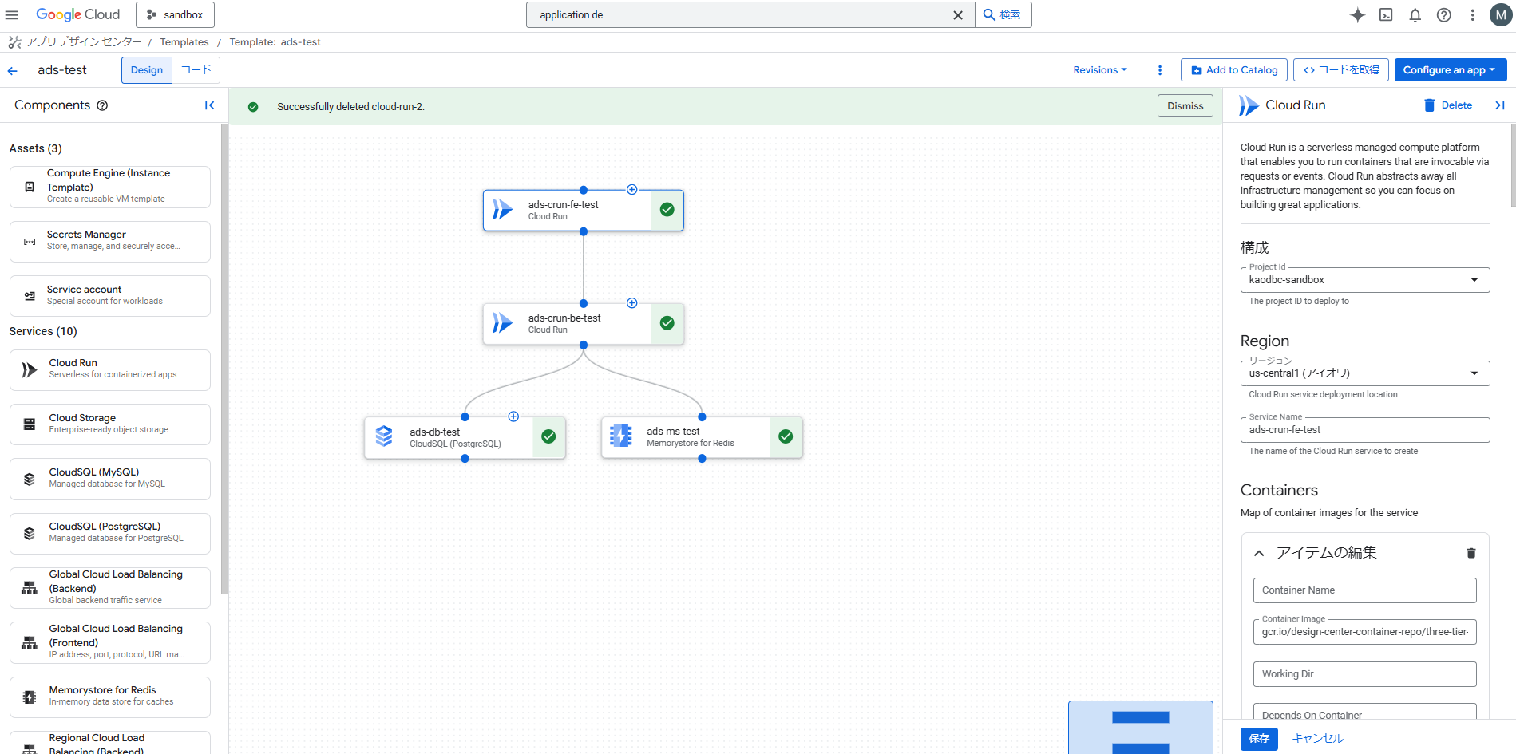Activate Cloud Shell terminal icon
Viewport: 1516px width, 754px height.
[x=1386, y=15]
